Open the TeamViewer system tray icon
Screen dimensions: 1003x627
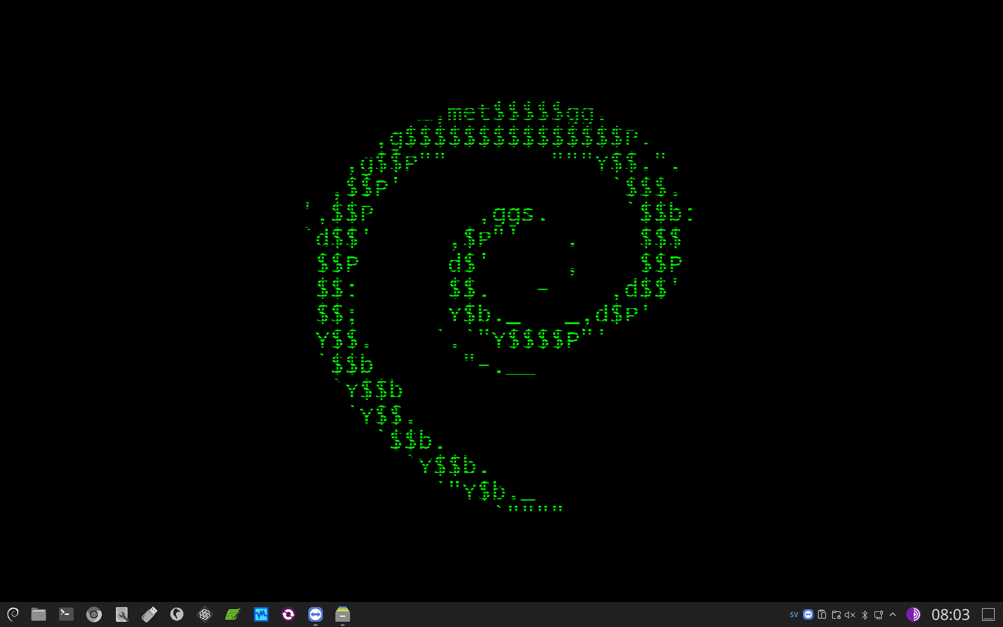click(808, 614)
